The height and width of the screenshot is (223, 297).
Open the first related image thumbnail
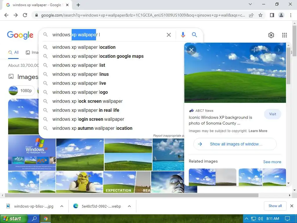[x=213, y=177]
